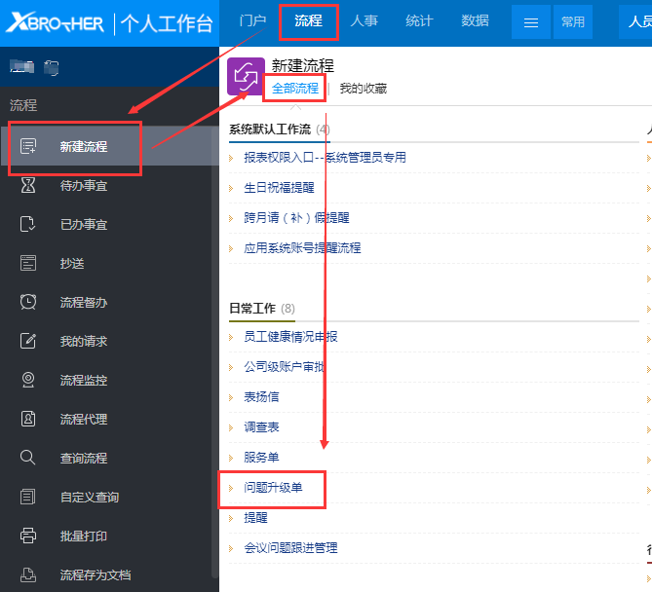
Task: Select 已办事宜 in the sidebar
Action: coord(84,224)
